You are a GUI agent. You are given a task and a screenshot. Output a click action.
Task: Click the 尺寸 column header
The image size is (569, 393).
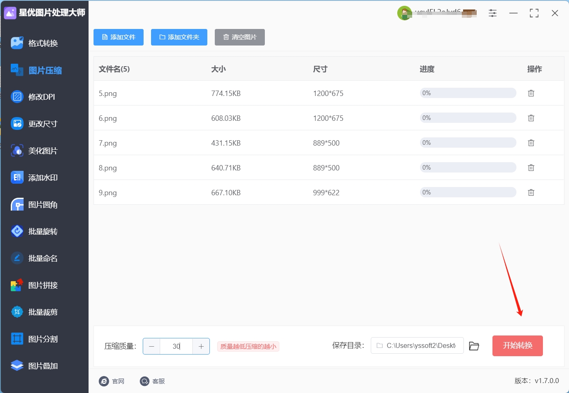(x=320, y=69)
